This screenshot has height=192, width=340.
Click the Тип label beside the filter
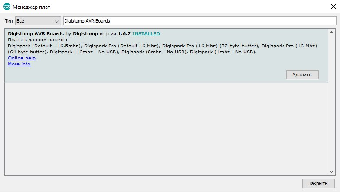pyautogui.click(x=9, y=21)
